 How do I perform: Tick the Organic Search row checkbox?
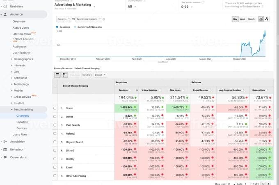tap(55, 142)
